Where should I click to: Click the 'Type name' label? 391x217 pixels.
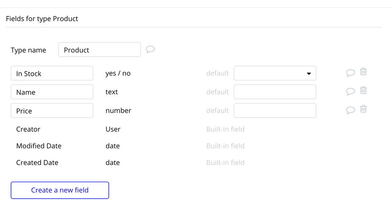click(28, 50)
